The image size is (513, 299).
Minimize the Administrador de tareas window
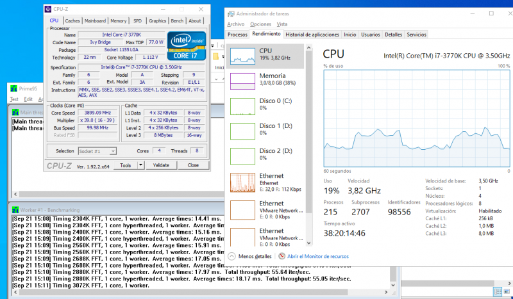tap(473, 13)
